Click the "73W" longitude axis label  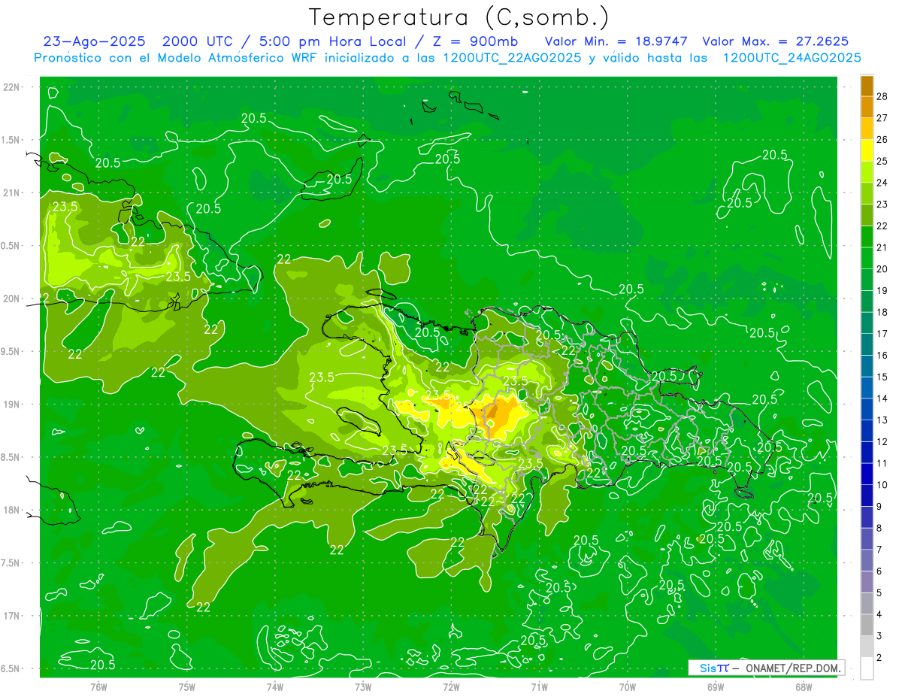pyautogui.click(x=363, y=686)
